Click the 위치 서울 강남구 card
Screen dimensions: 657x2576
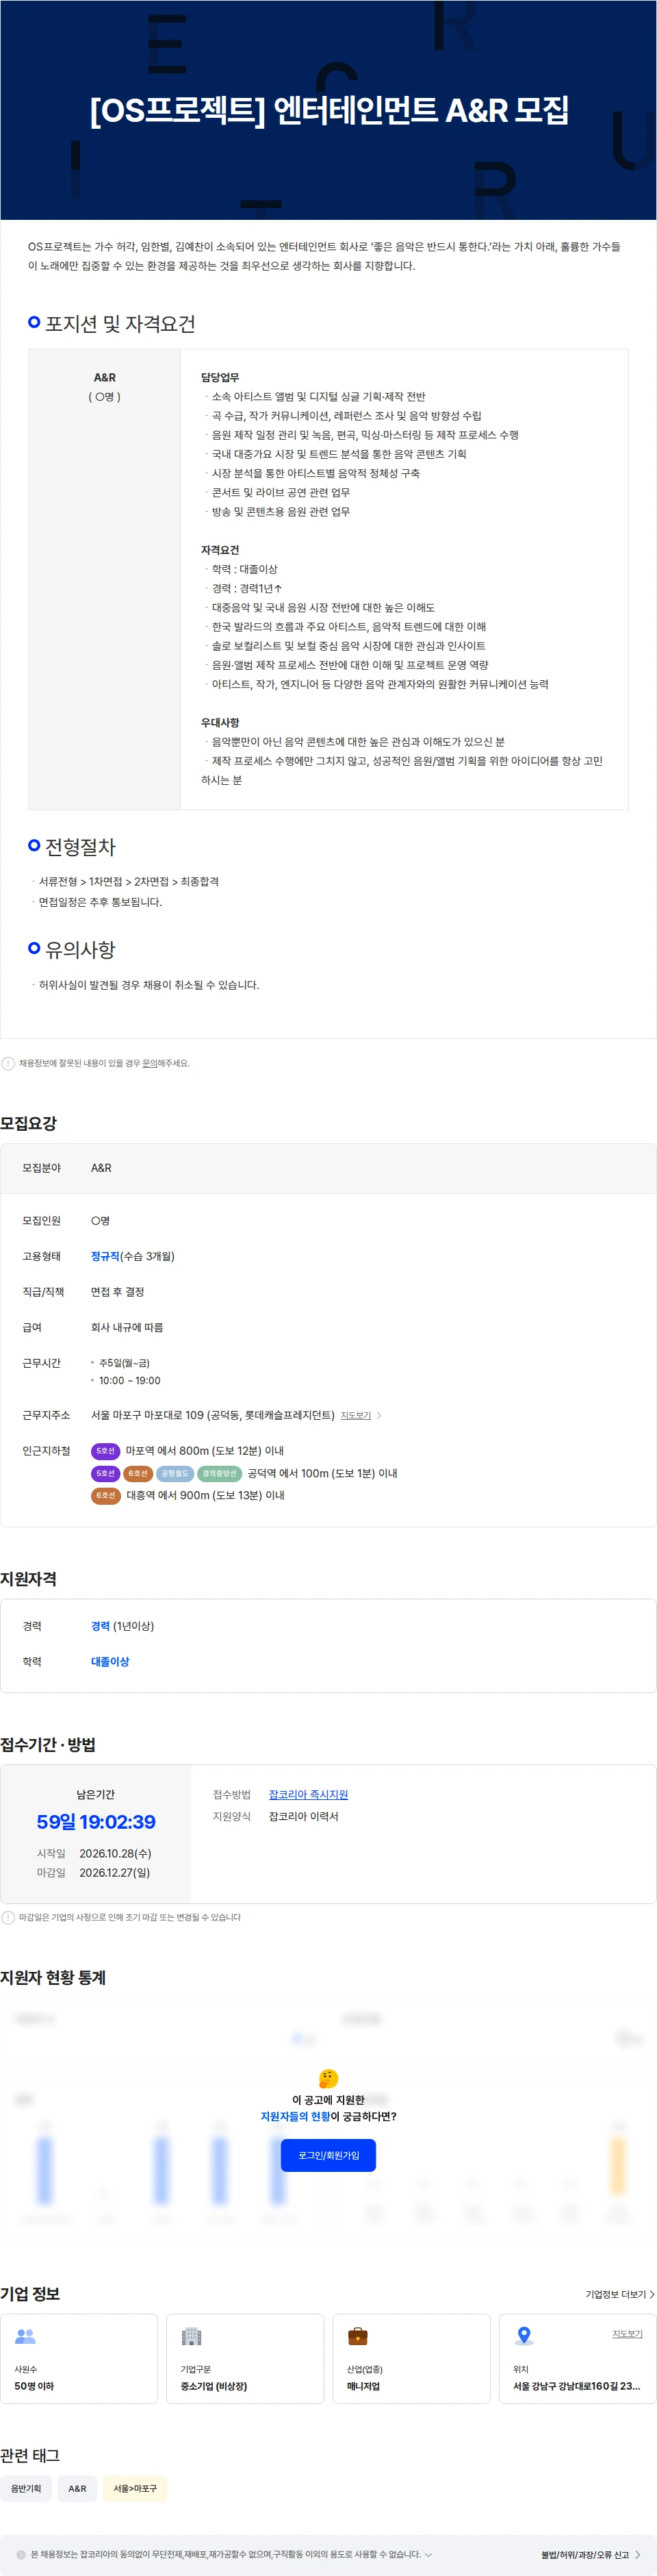577,2358
